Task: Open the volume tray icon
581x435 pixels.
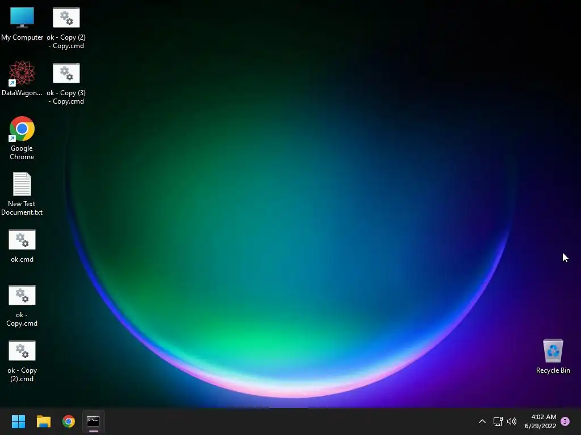Action: [512, 421]
